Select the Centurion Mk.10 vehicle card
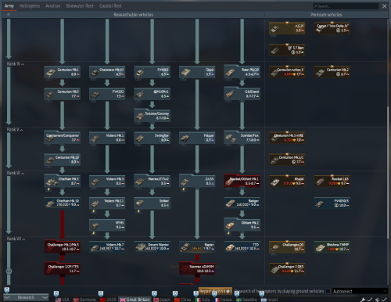The image size is (391, 302). click(x=62, y=160)
